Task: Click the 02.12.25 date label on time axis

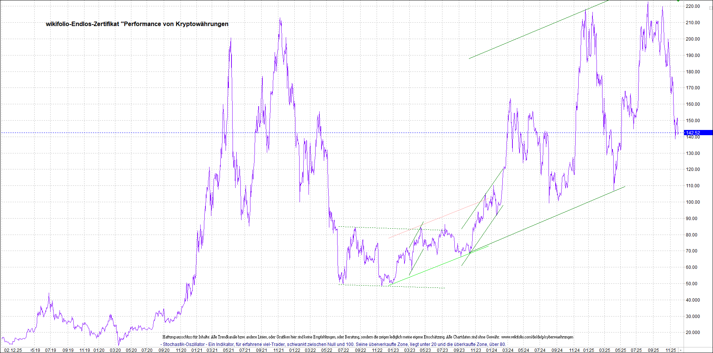Action: coord(13,350)
